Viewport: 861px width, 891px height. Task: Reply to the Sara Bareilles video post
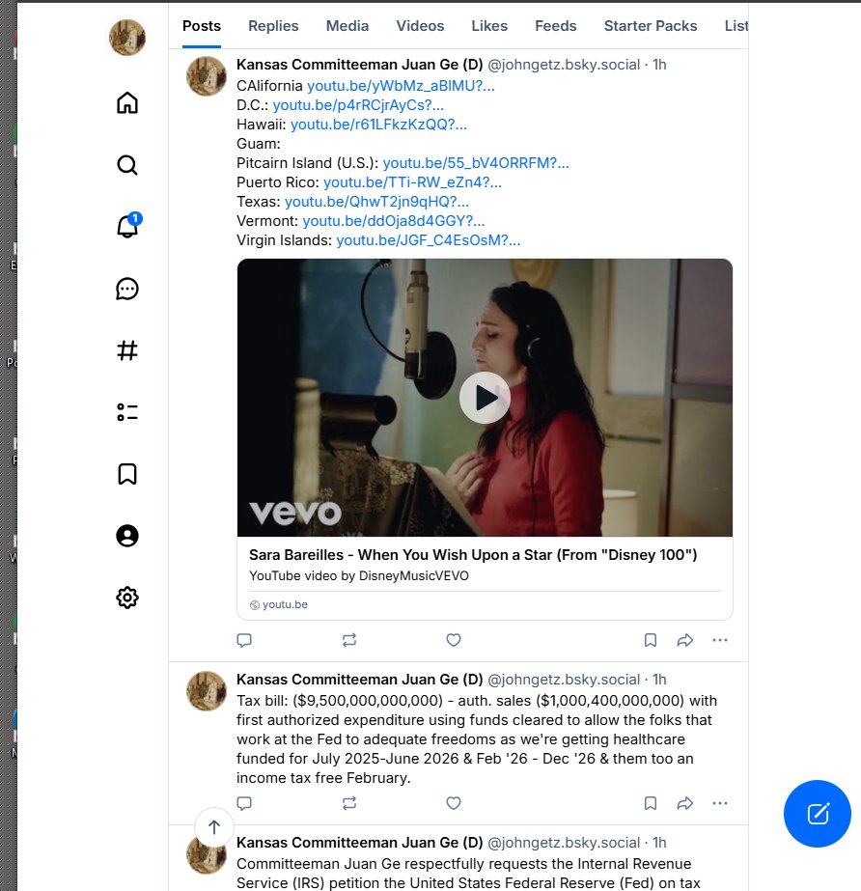coord(244,640)
